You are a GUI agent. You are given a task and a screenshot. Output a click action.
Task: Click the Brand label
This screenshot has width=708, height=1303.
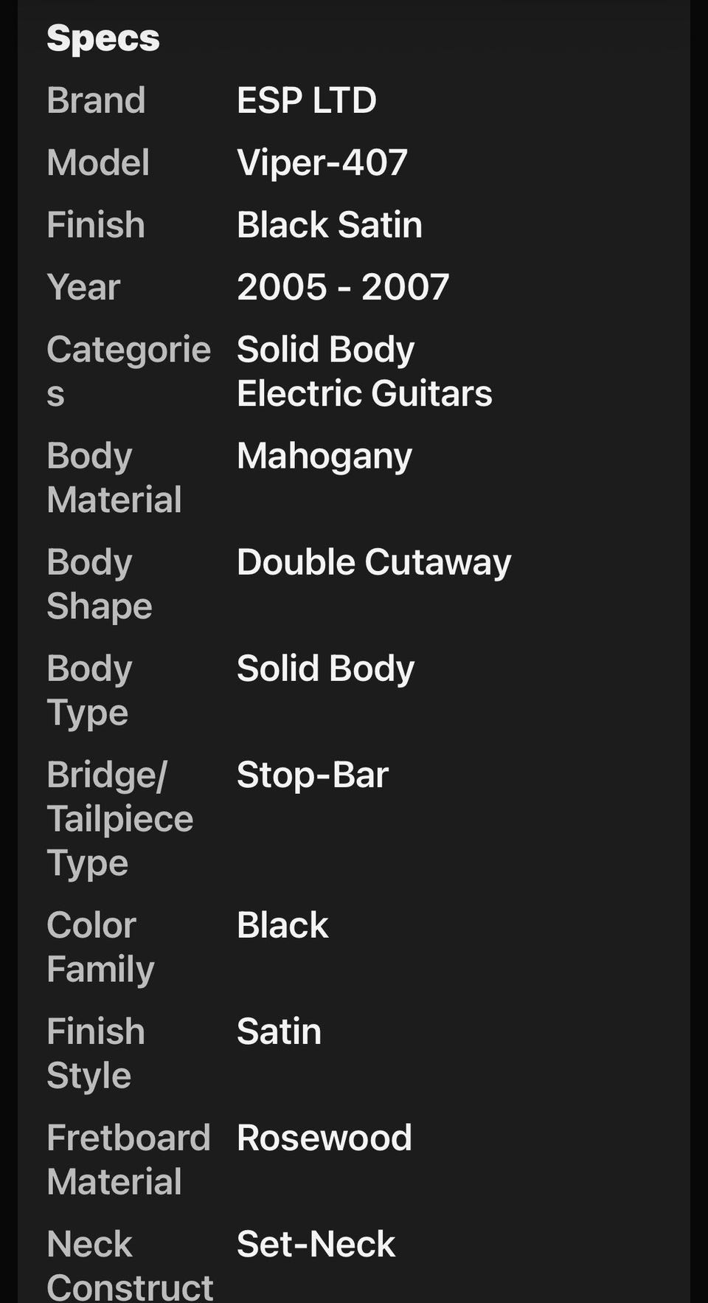[96, 100]
